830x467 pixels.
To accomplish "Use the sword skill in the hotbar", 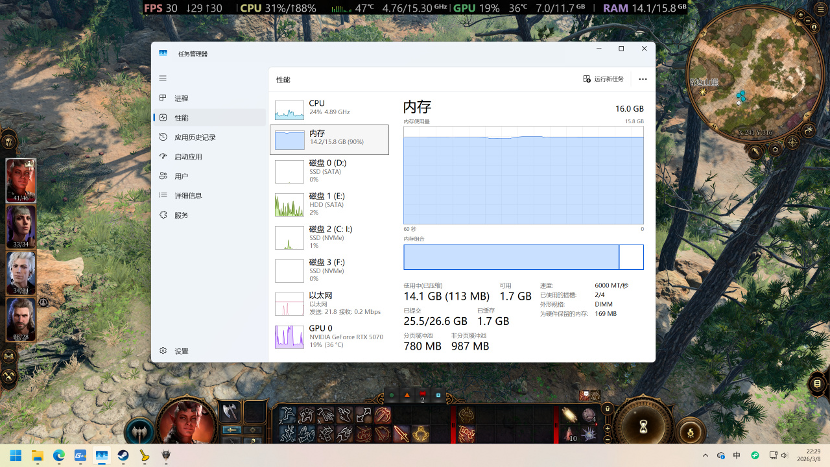I will (x=401, y=433).
